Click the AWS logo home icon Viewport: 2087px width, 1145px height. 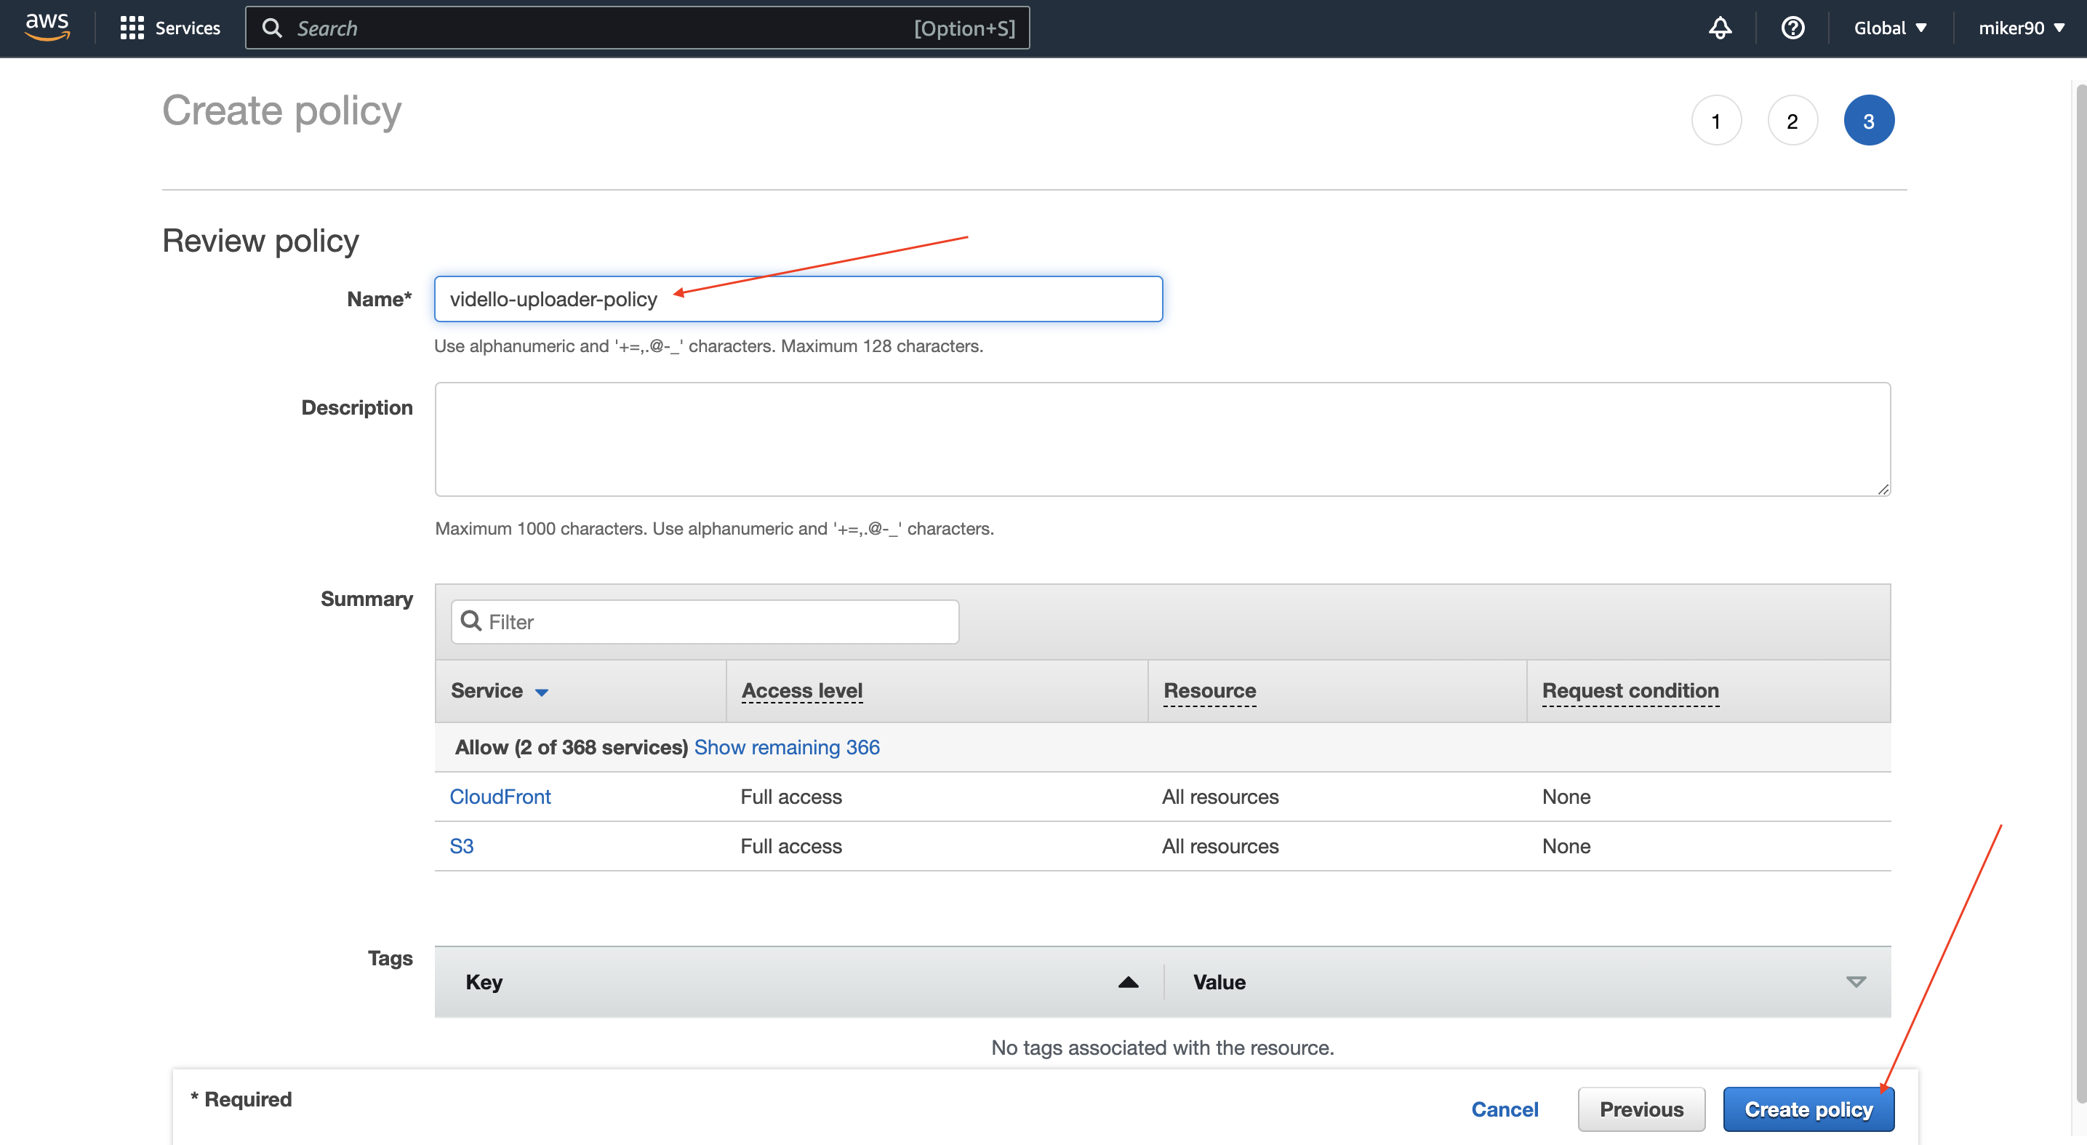coord(47,27)
